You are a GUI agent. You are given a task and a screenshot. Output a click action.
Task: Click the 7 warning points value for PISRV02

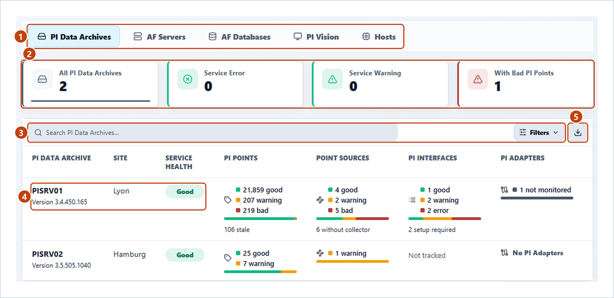(258, 263)
